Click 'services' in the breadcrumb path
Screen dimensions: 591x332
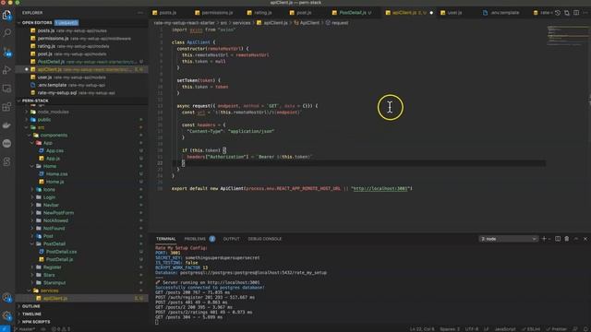pyautogui.click(x=241, y=23)
